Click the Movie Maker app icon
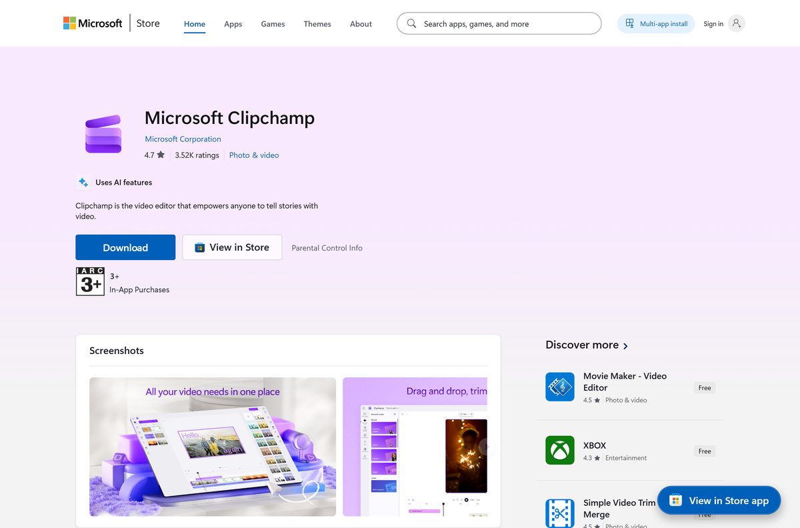The image size is (800, 528). click(560, 387)
